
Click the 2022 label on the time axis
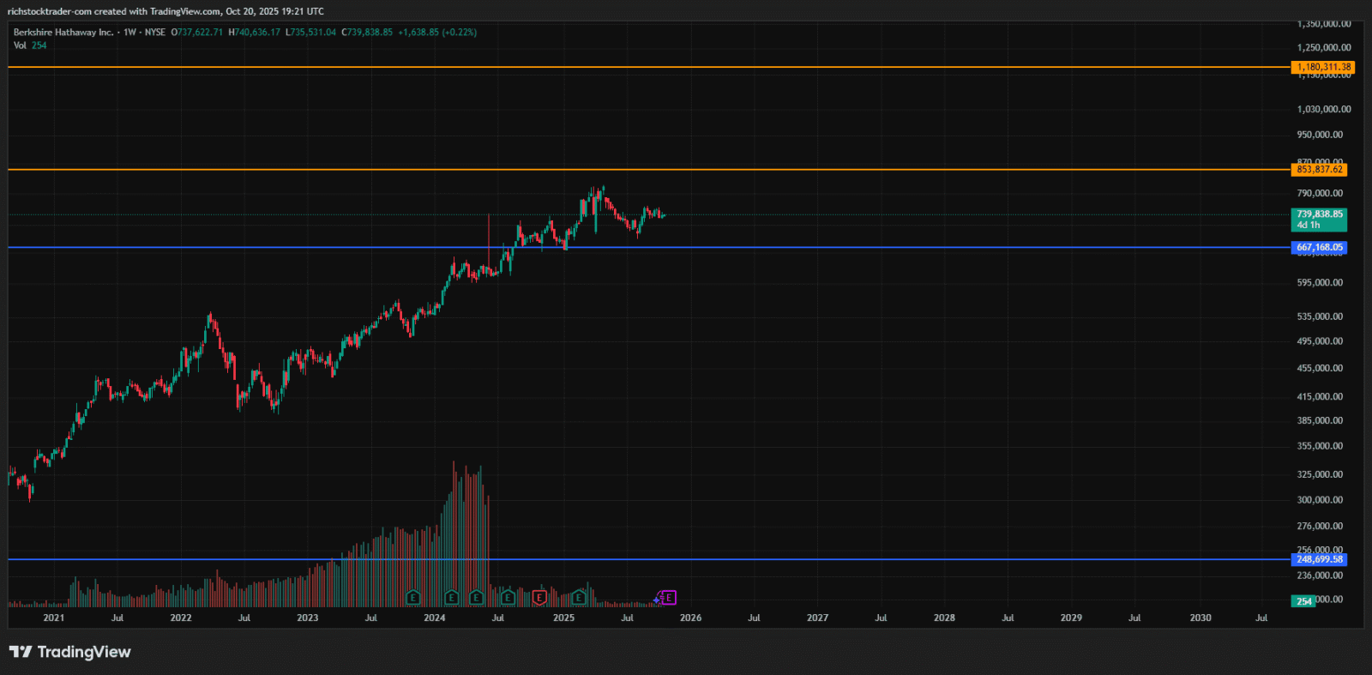(x=181, y=618)
